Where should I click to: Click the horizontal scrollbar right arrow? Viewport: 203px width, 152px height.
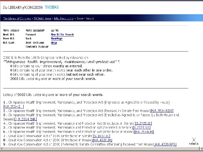point(201,149)
